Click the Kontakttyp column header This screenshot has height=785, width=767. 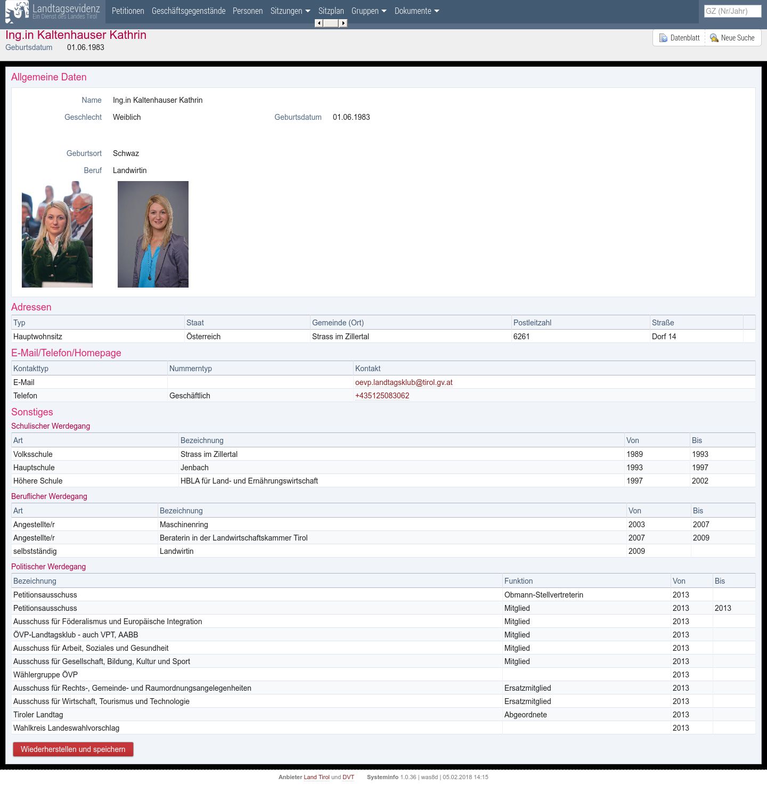tap(89, 369)
